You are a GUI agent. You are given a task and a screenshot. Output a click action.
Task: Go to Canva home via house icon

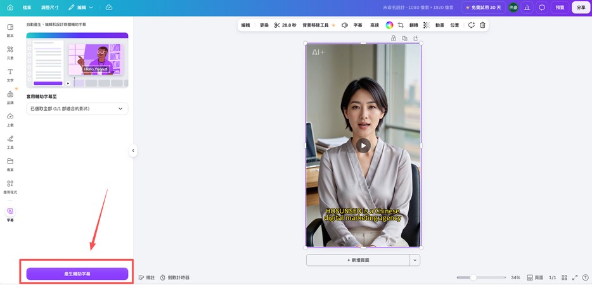click(x=10, y=8)
